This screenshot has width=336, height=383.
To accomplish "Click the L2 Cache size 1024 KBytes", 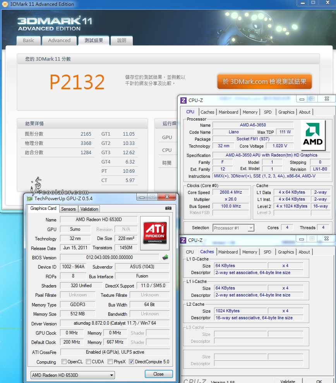I will tap(240, 311).
